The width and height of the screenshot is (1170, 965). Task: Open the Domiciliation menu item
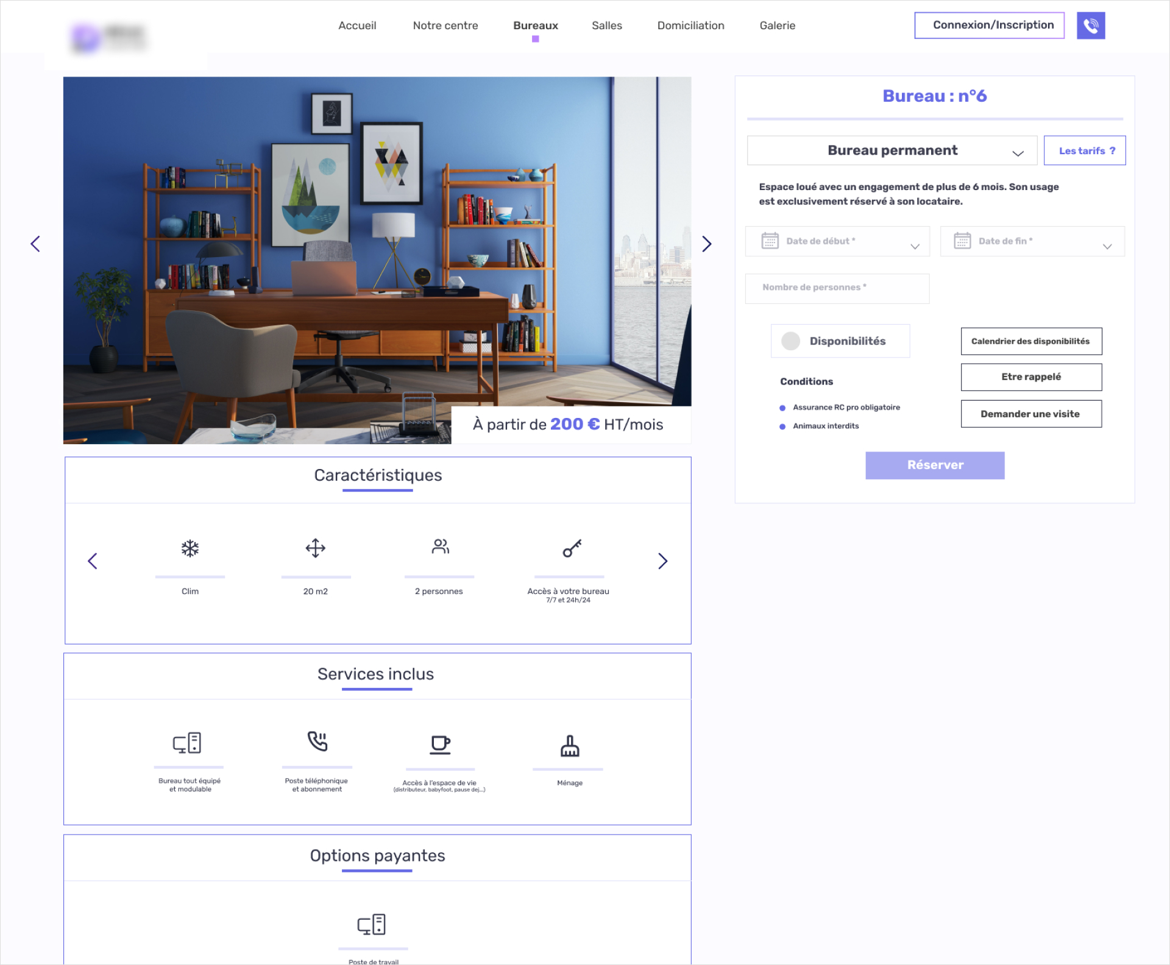[x=691, y=26]
